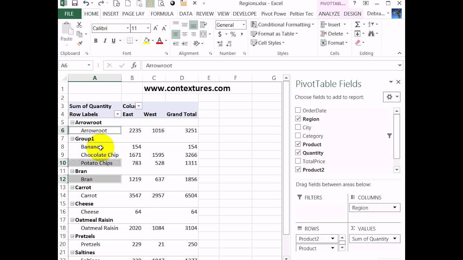Open the INSERT ribbon tab
463x260 pixels.
[x=110, y=14]
